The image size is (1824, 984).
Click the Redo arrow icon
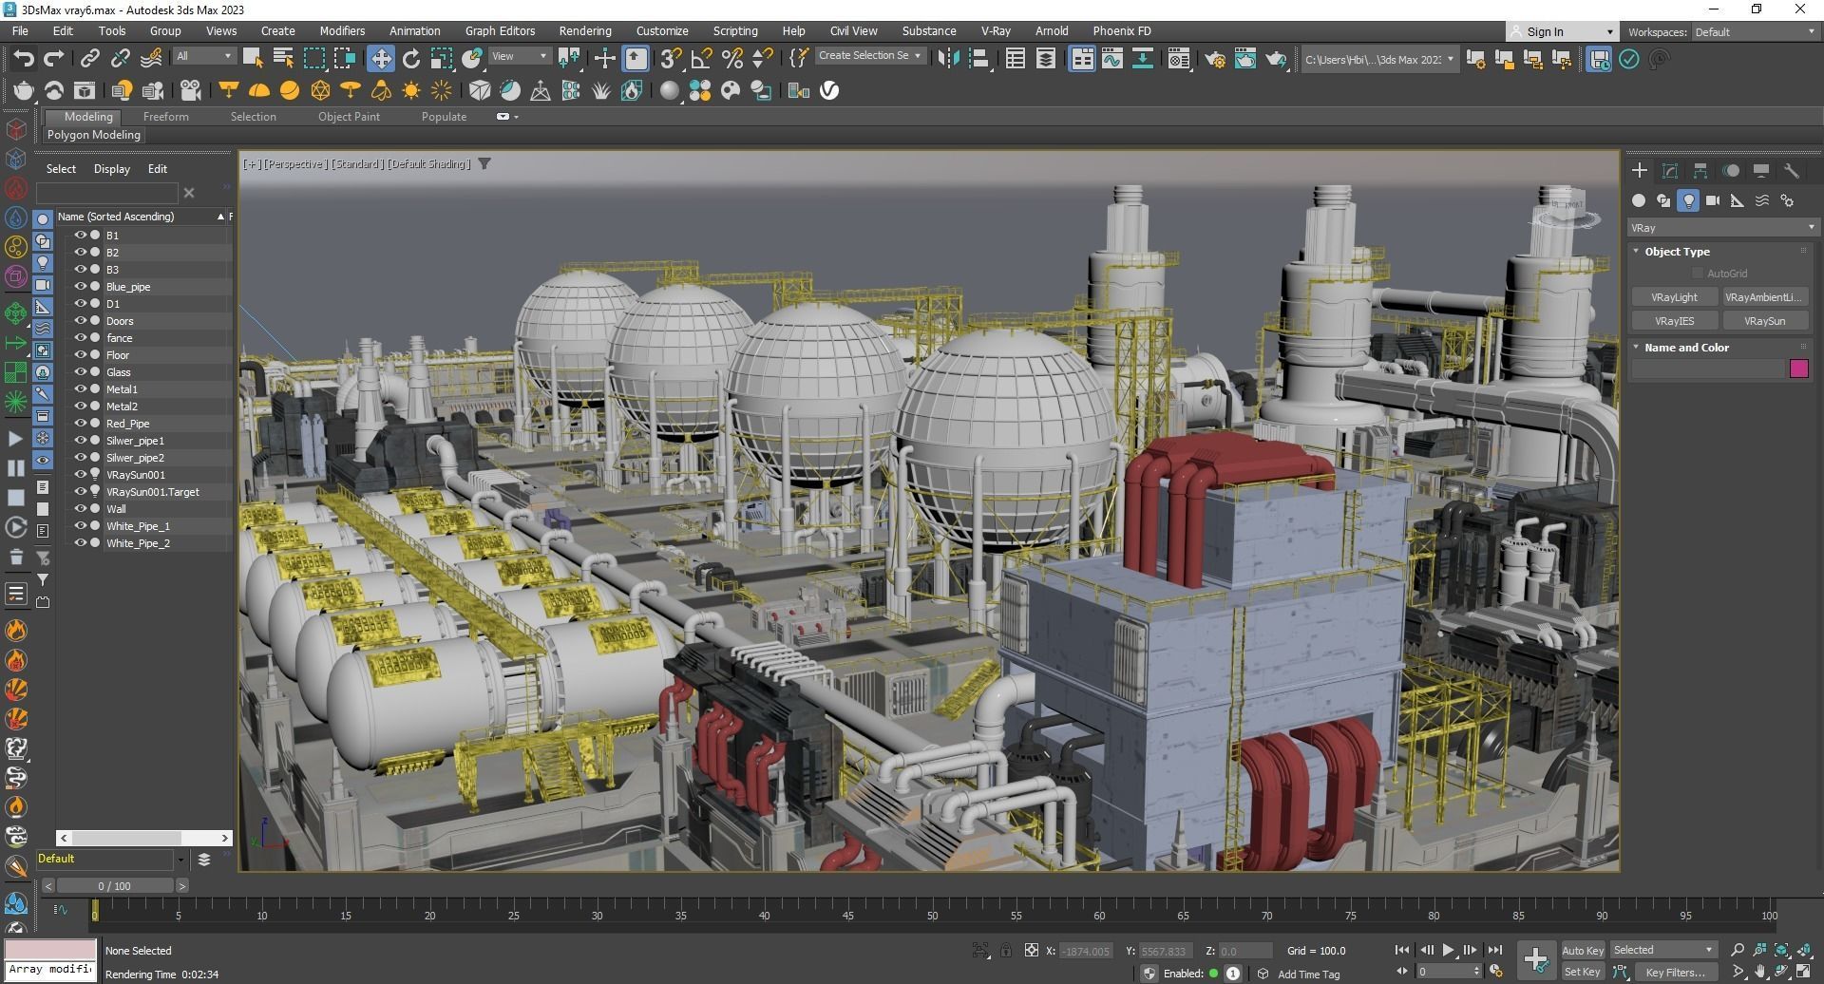54,59
